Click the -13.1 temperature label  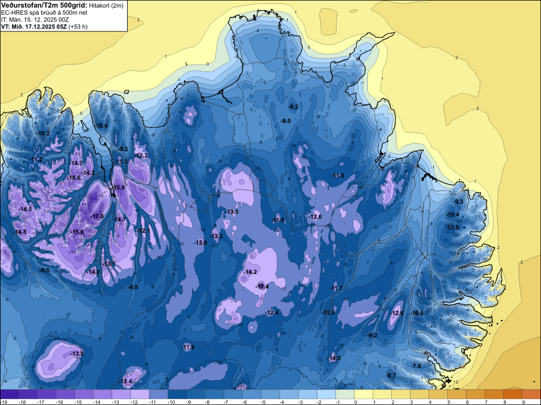(x=109, y=264)
